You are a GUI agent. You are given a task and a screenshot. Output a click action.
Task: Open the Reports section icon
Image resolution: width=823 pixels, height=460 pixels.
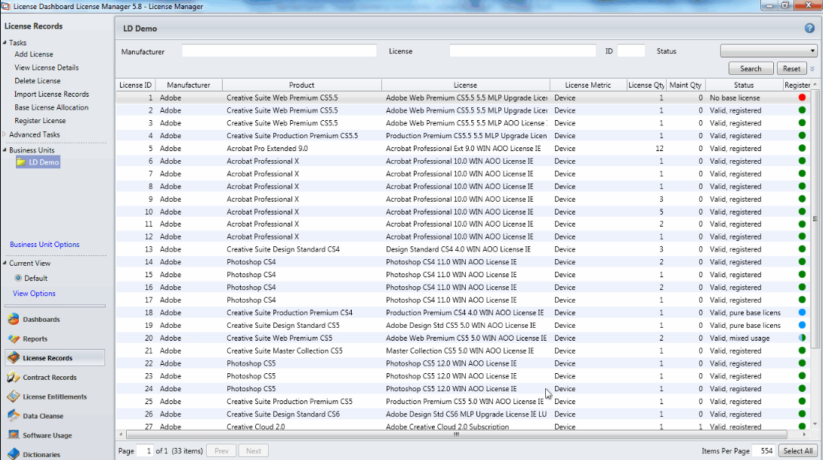[13, 339]
